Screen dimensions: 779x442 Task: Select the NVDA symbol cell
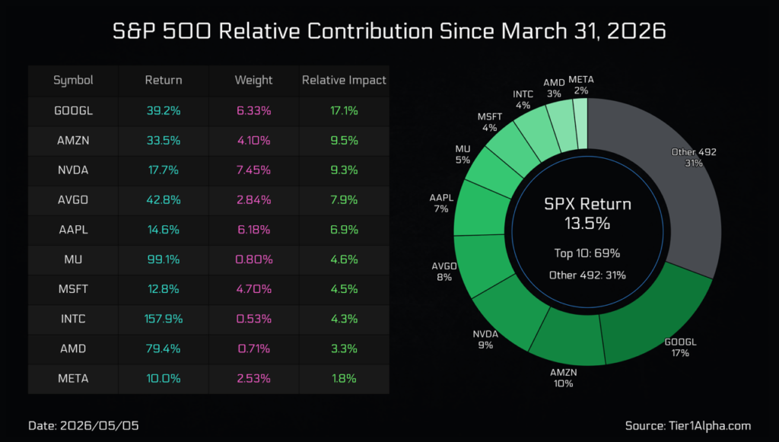pos(73,170)
